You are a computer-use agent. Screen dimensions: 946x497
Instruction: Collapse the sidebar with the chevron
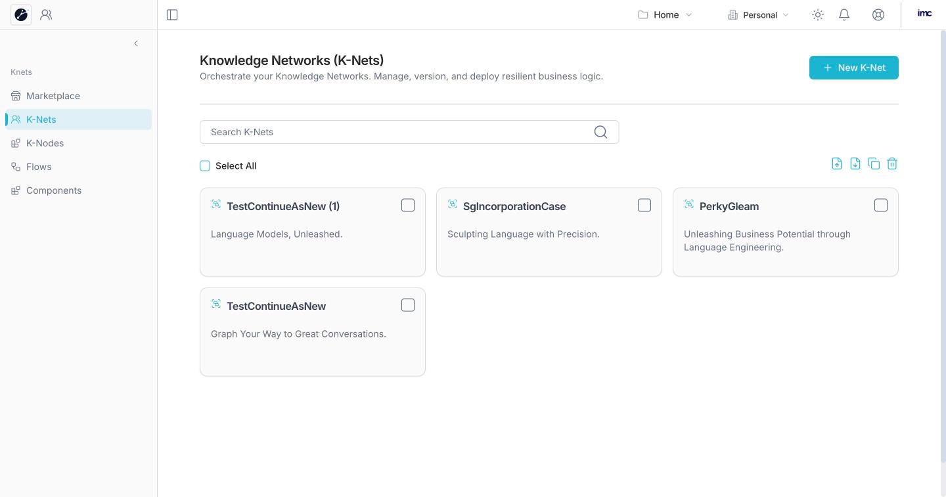tap(136, 43)
